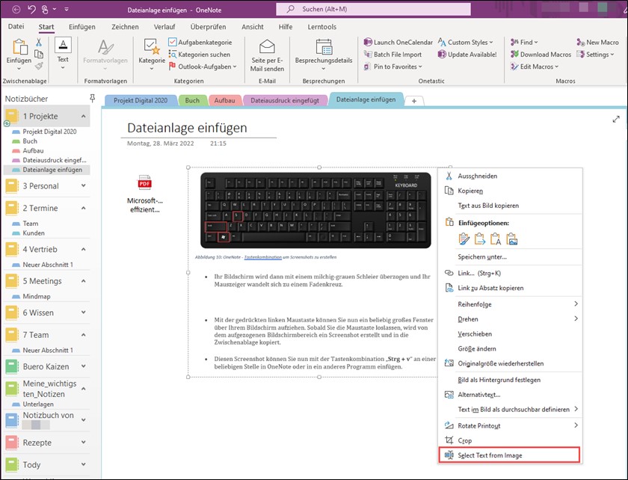Switch to Projekt Digital 2020 section tab
Screen dimensions: 628x480
141,100
